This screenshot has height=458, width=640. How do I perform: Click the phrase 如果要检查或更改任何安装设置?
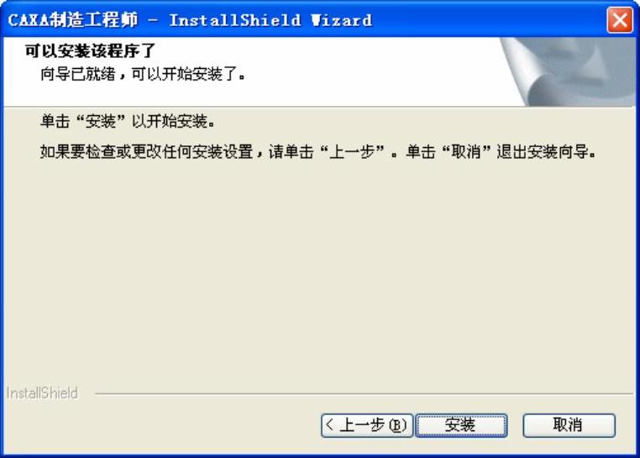146,152
